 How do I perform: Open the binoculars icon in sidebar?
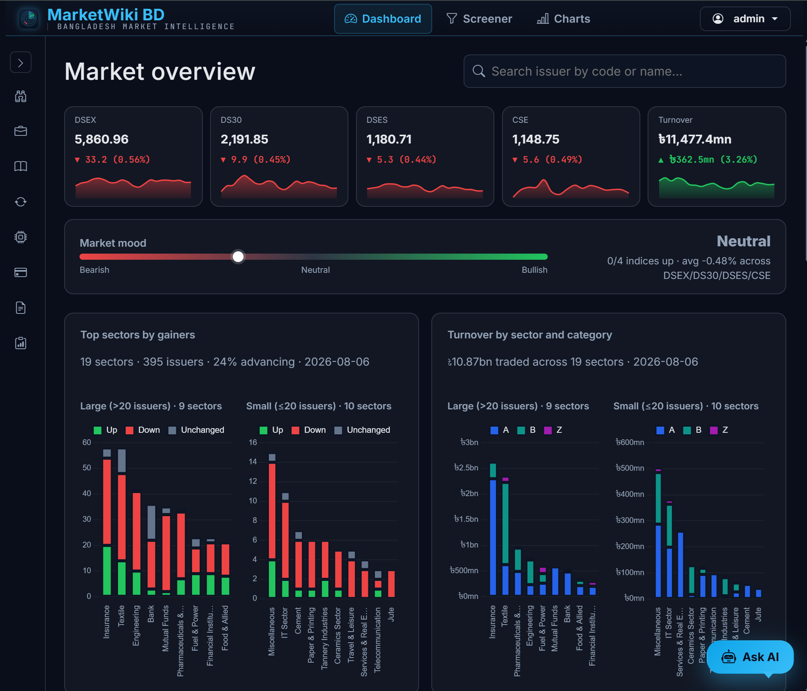pos(21,96)
